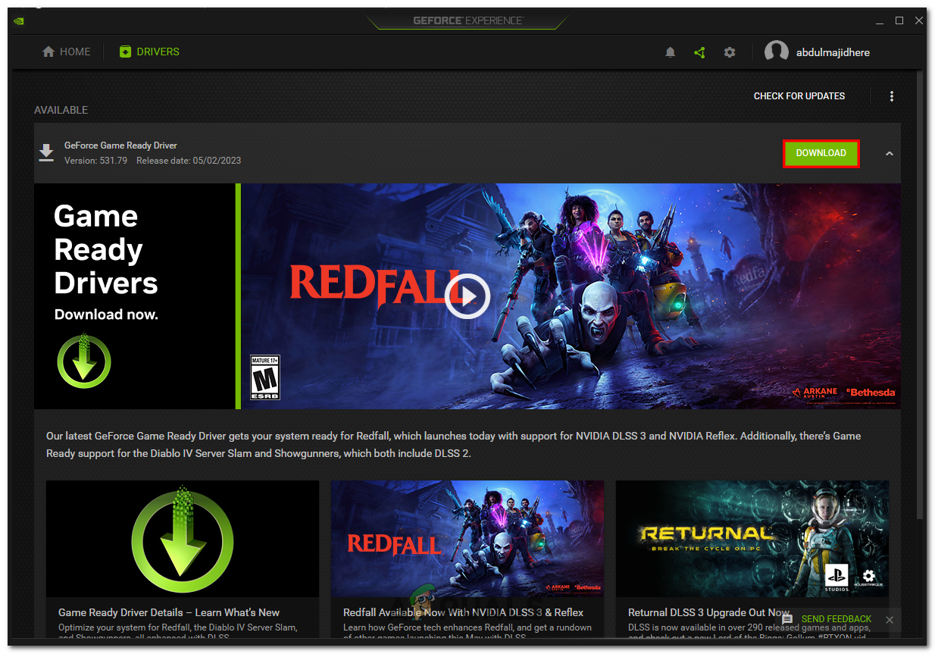
Task: Click username abdulmajidhere
Action: click(833, 52)
